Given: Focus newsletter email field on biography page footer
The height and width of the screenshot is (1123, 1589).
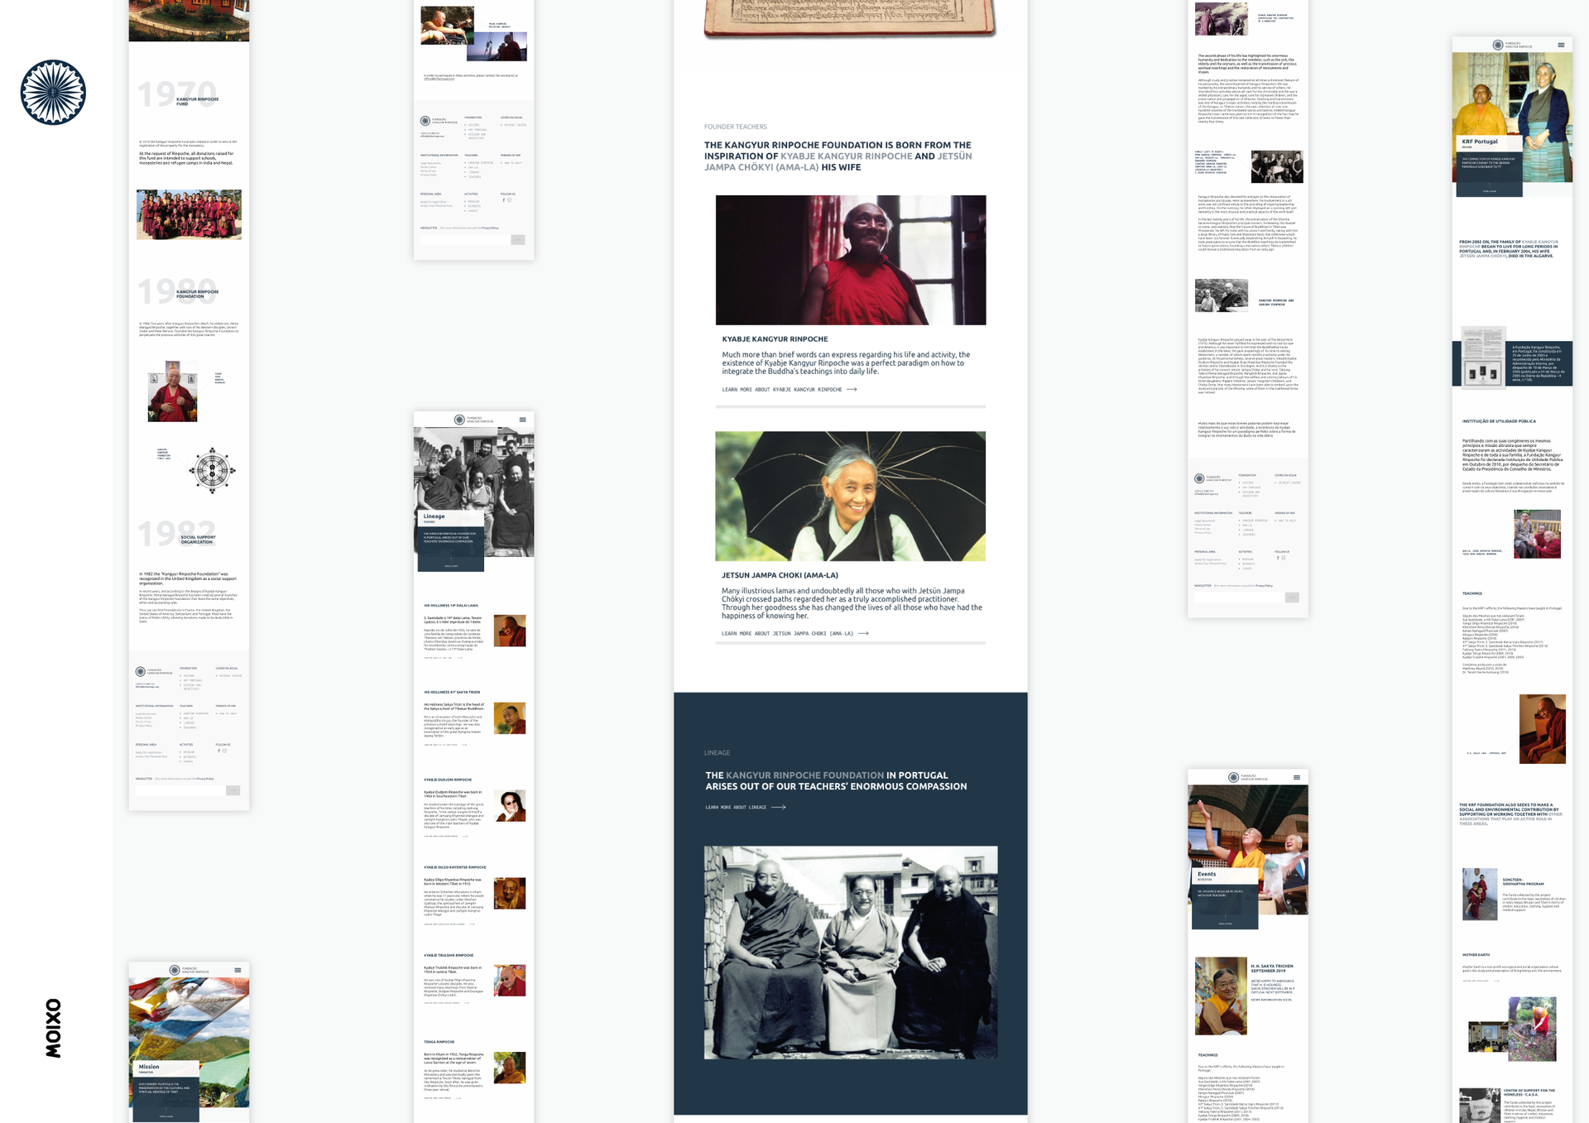Looking at the screenshot, I should pyautogui.click(x=1239, y=597).
